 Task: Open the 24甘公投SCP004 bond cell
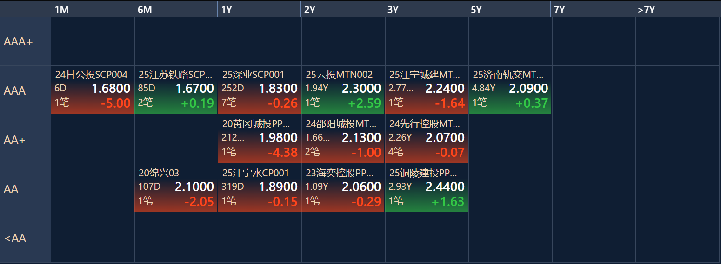(x=92, y=90)
